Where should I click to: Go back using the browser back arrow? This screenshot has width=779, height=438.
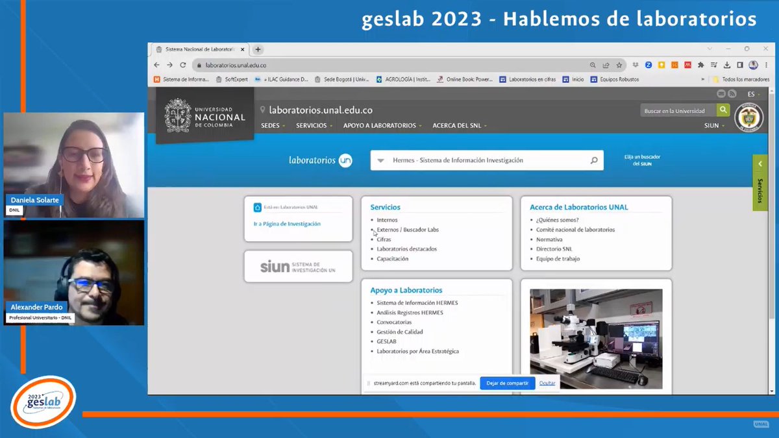[156, 65]
